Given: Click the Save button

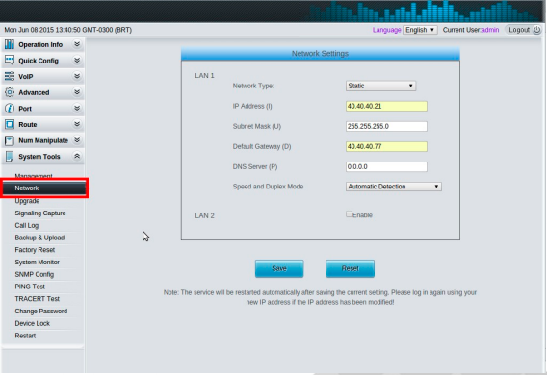Looking at the screenshot, I should [x=279, y=268].
